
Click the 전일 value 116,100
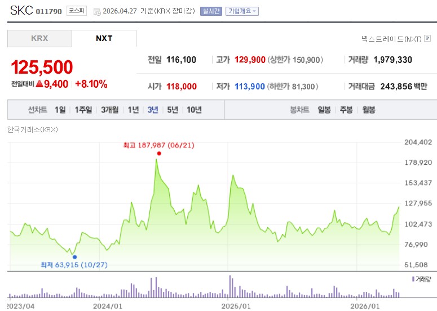181,60
